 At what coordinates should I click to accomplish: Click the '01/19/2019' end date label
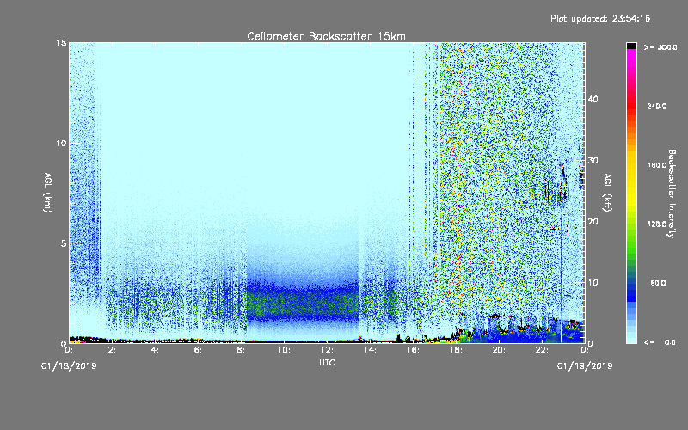click(x=585, y=366)
